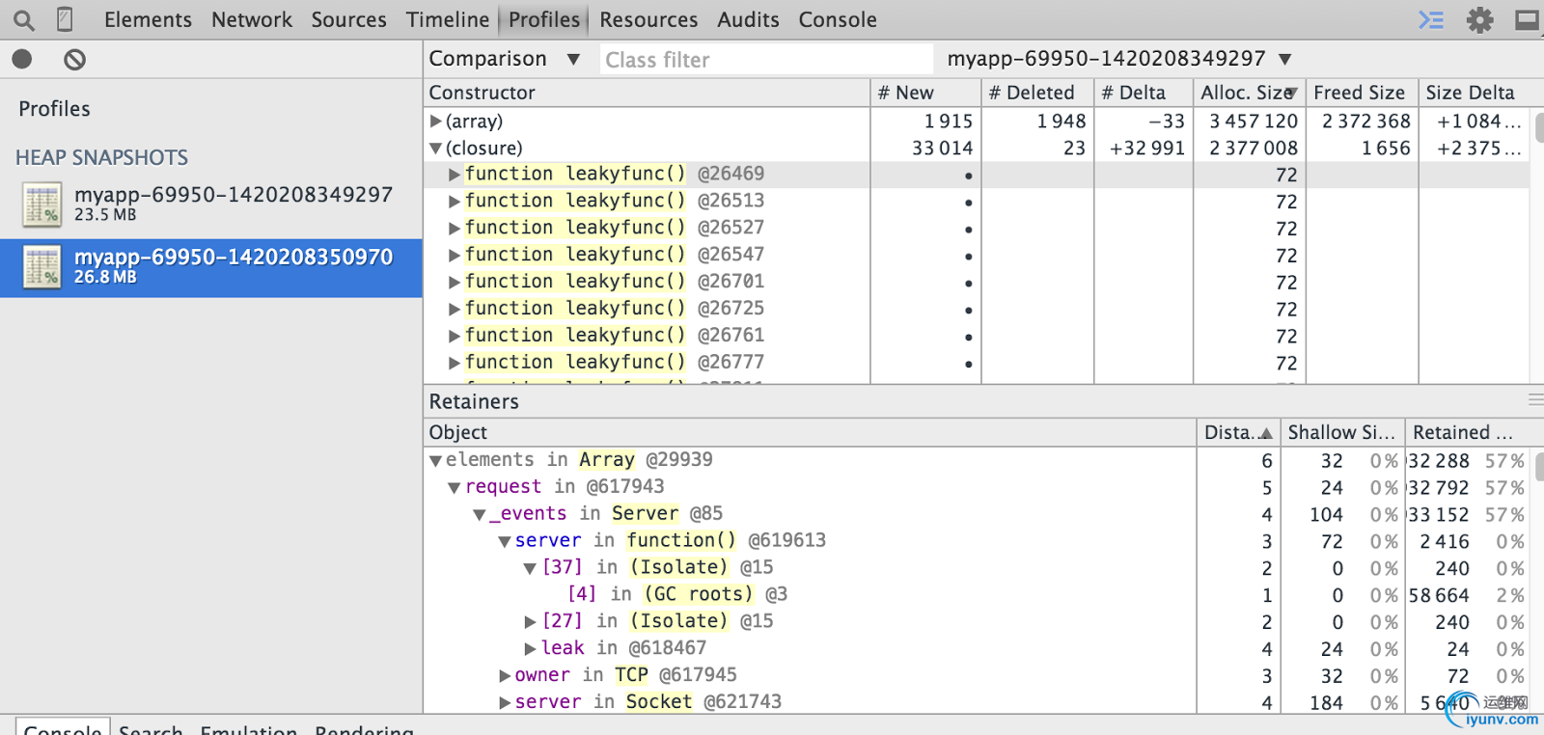Click the (array) Alloc. Size value 3 457 120
The height and width of the screenshot is (735, 1544).
1253,122
